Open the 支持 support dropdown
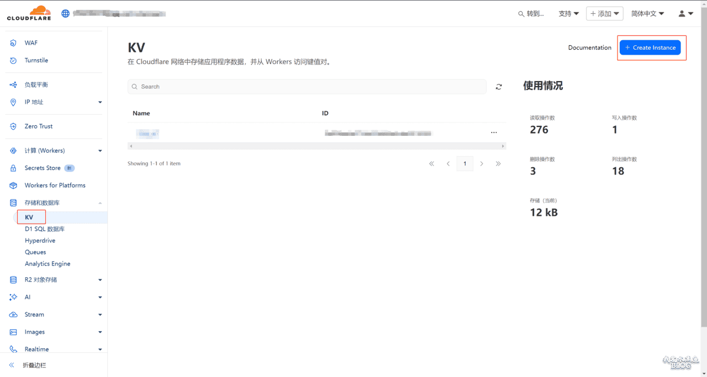Viewport: 707px width, 377px height. point(569,14)
